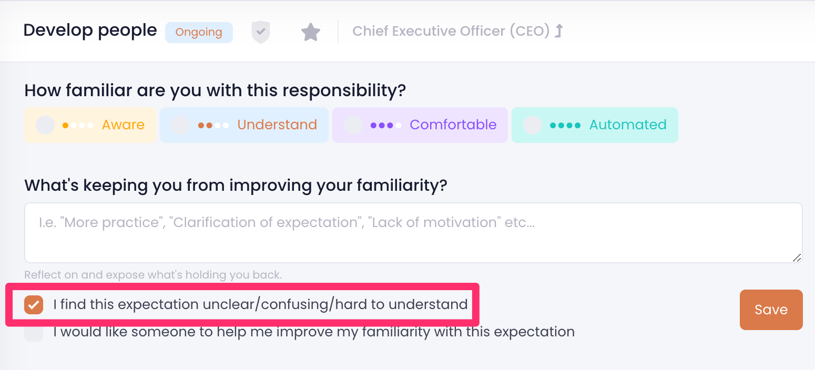Select the Aware radio circle
Image resolution: width=815 pixels, height=370 pixels.
click(x=45, y=125)
